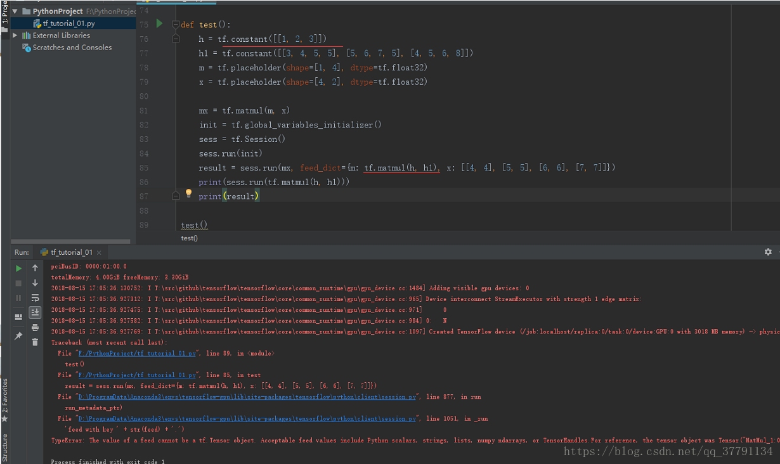Click the 'totalMemory: 4.00GiB' output line
Viewport: 780px width, 464px height.
point(120,277)
